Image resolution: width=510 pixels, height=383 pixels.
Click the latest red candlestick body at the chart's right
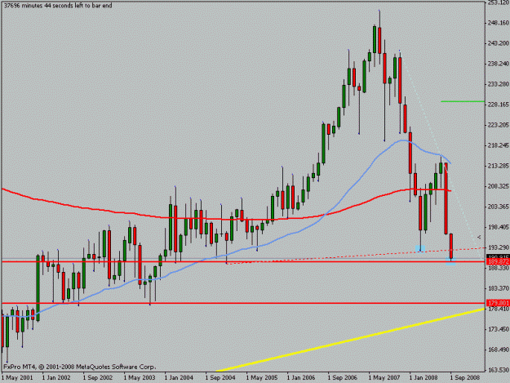(x=451, y=246)
